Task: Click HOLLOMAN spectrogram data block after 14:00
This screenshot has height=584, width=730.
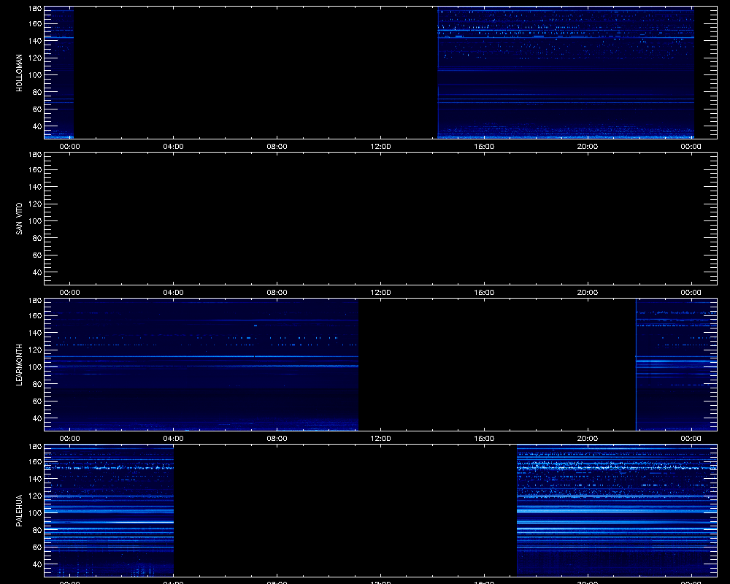Action: (x=566, y=73)
